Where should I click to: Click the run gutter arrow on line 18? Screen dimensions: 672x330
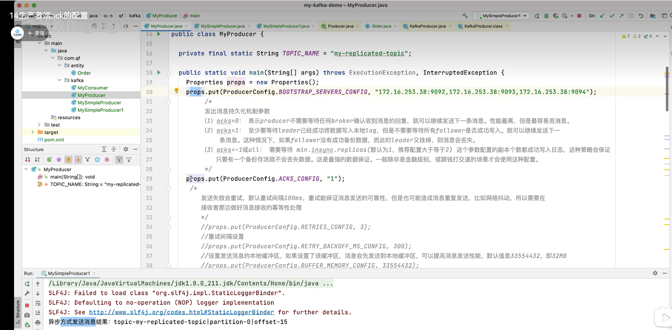tap(159, 73)
